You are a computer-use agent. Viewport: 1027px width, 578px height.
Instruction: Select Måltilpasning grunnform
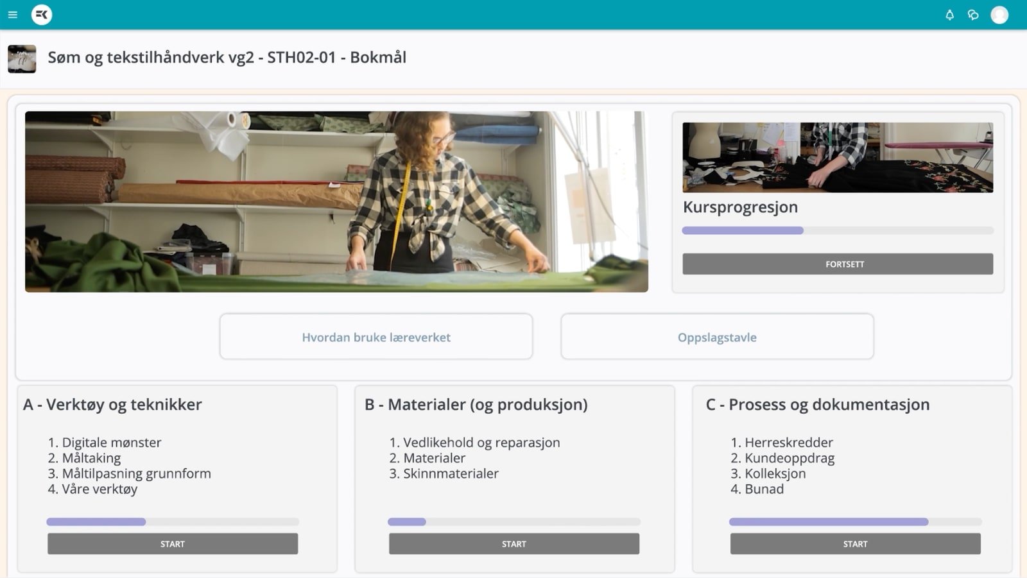click(136, 473)
